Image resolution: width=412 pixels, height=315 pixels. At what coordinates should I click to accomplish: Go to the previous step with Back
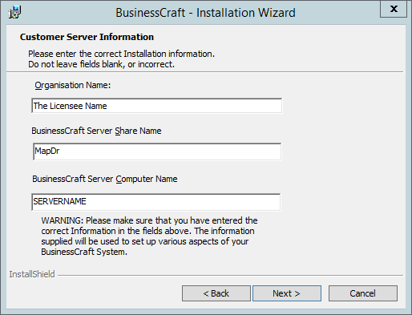pyautogui.click(x=216, y=293)
